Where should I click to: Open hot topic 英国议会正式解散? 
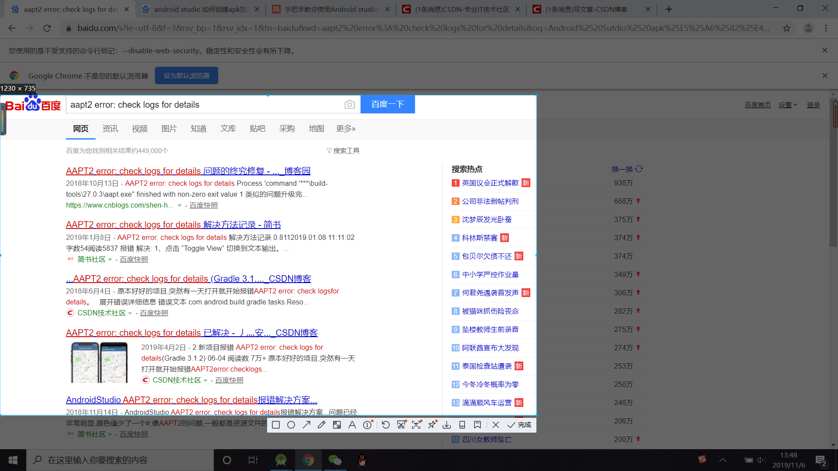[x=490, y=183]
